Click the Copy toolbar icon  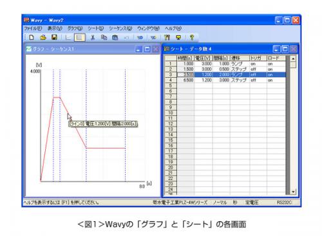point(104,37)
